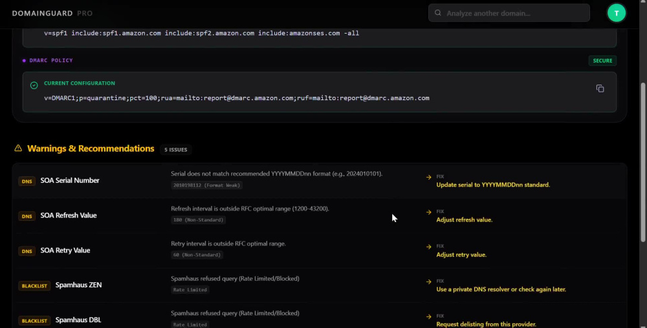Click the fix arrow for Spamhaus DBL
The image size is (647, 328).
click(429, 317)
